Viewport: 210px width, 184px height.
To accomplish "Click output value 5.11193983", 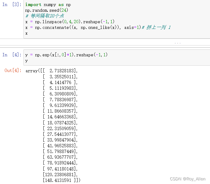I will pos(62,88).
